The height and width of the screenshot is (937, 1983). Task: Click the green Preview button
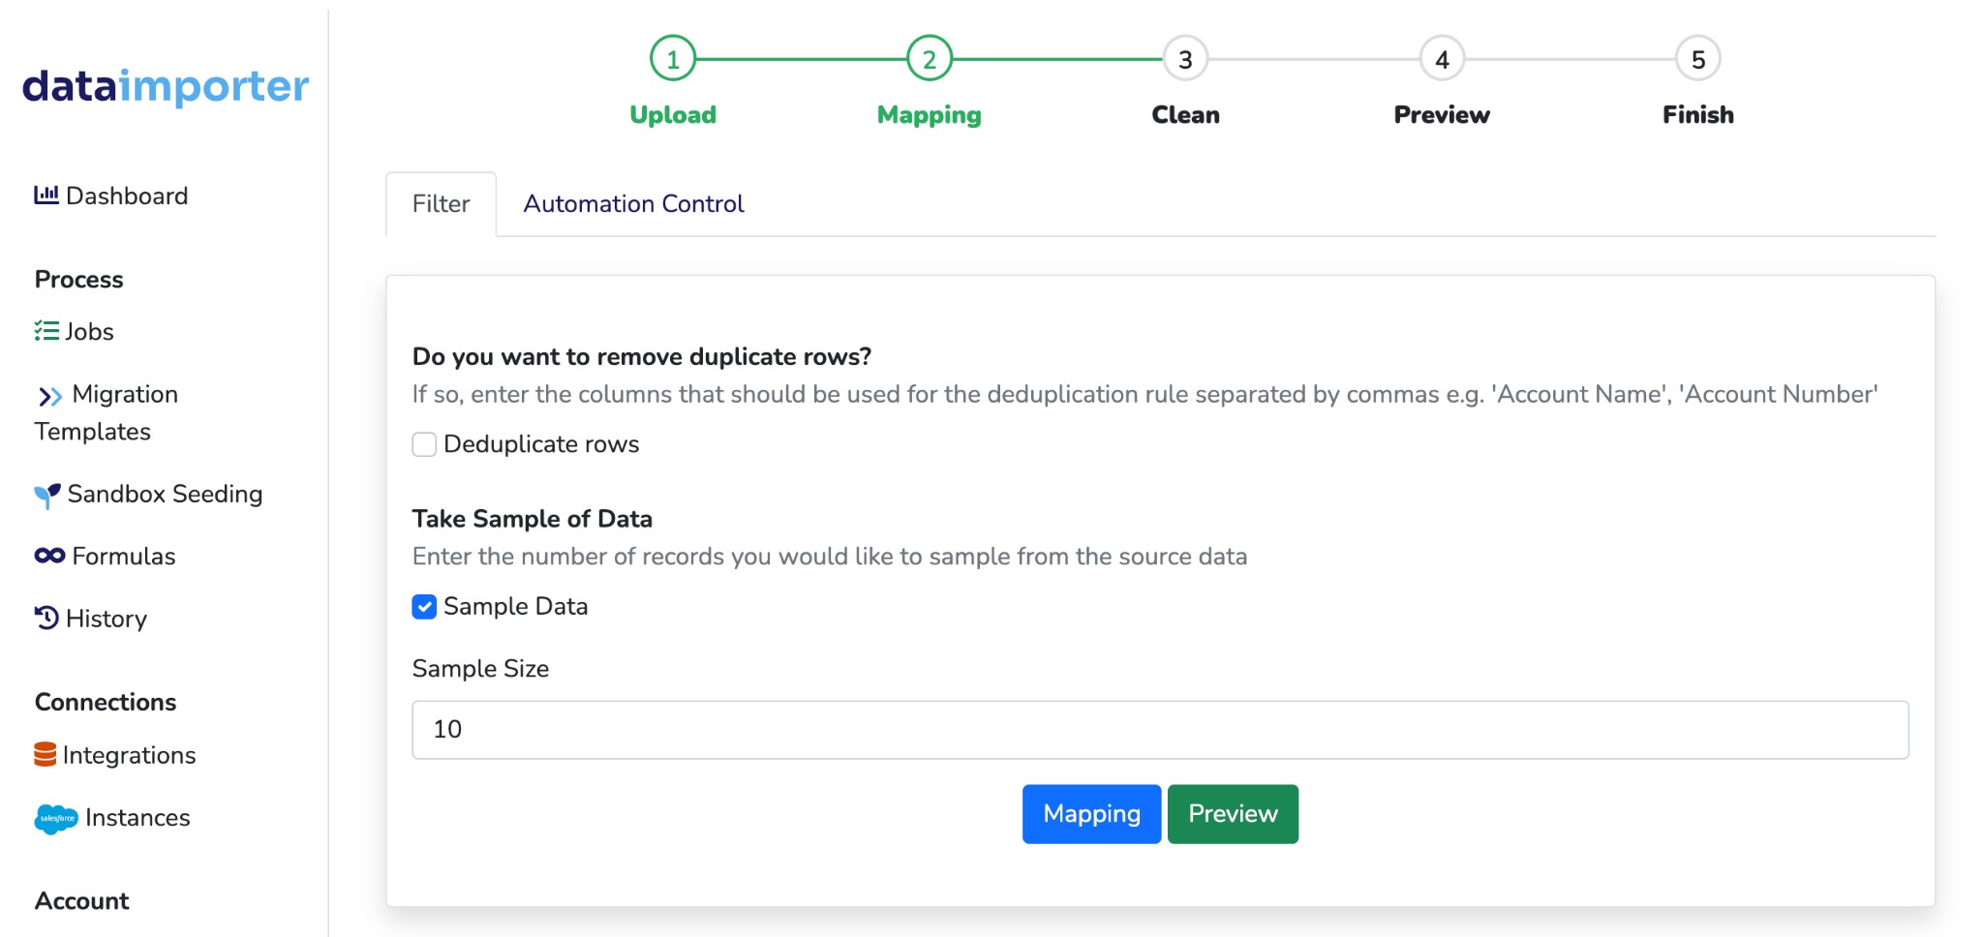coord(1232,813)
